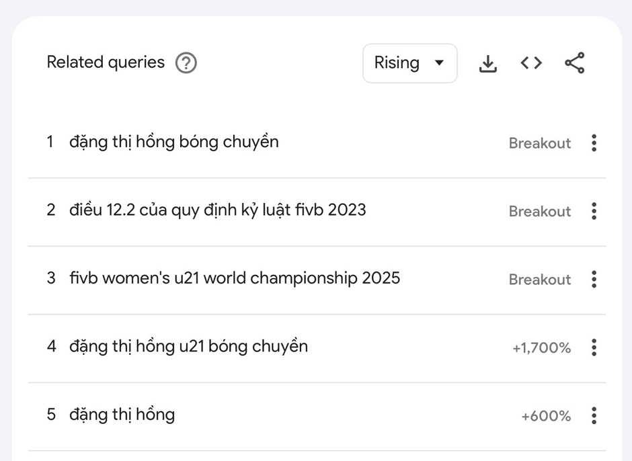Open the three-dot menu for query 2
Image resolution: width=632 pixels, height=461 pixels.
point(594,211)
